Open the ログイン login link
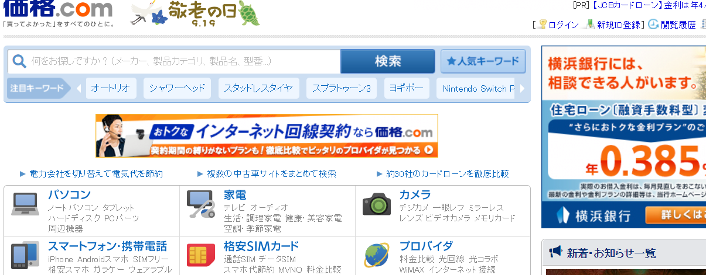The height and width of the screenshot is (275, 706). pos(564,25)
